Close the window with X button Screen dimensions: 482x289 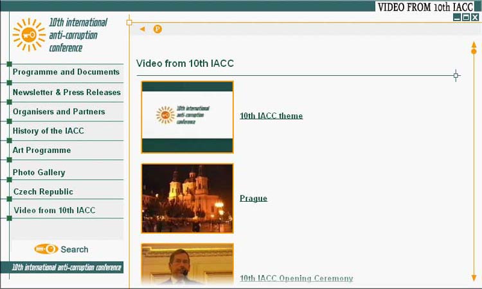(475, 17)
